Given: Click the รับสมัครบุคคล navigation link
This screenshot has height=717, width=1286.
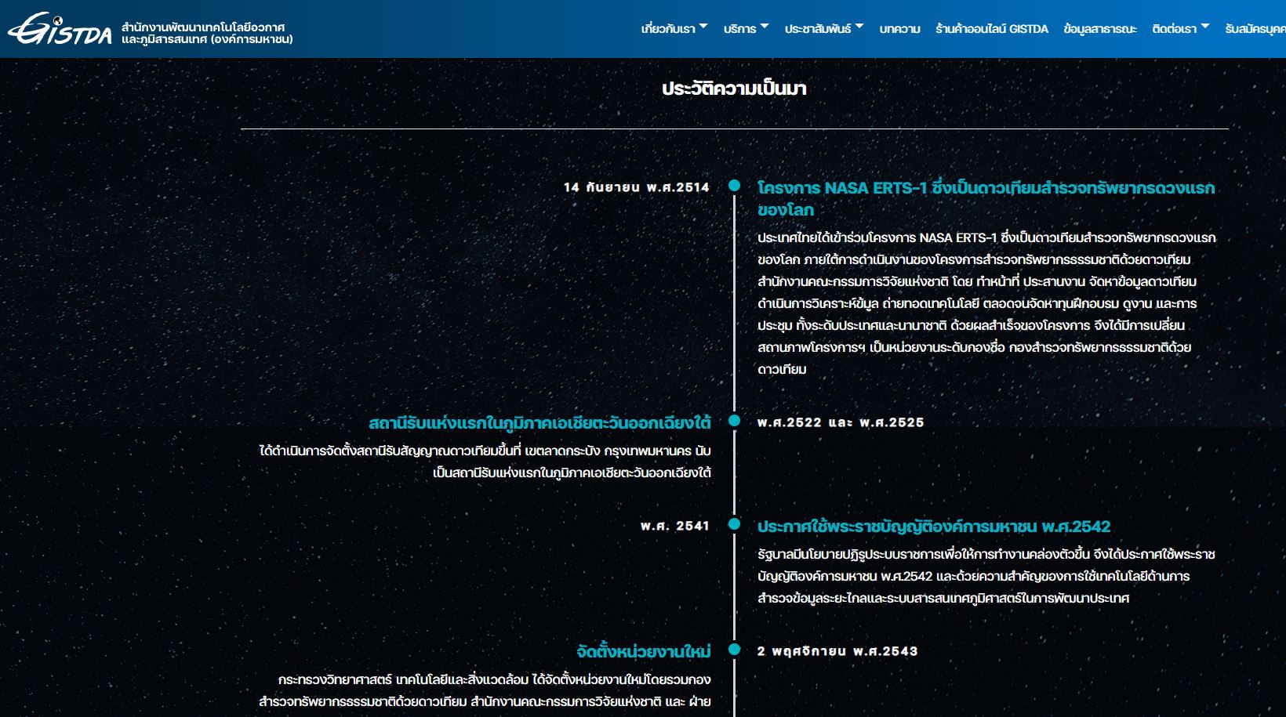Looking at the screenshot, I should [x=1255, y=29].
